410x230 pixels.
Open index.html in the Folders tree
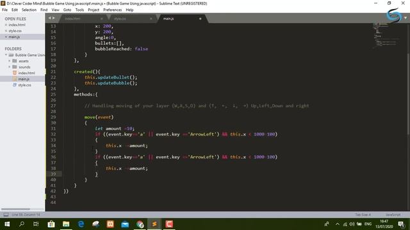[x=27, y=73]
